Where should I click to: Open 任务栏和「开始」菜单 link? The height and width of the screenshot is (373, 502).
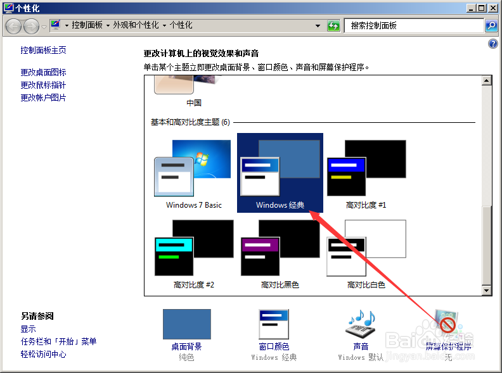click(x=58, y=341)
